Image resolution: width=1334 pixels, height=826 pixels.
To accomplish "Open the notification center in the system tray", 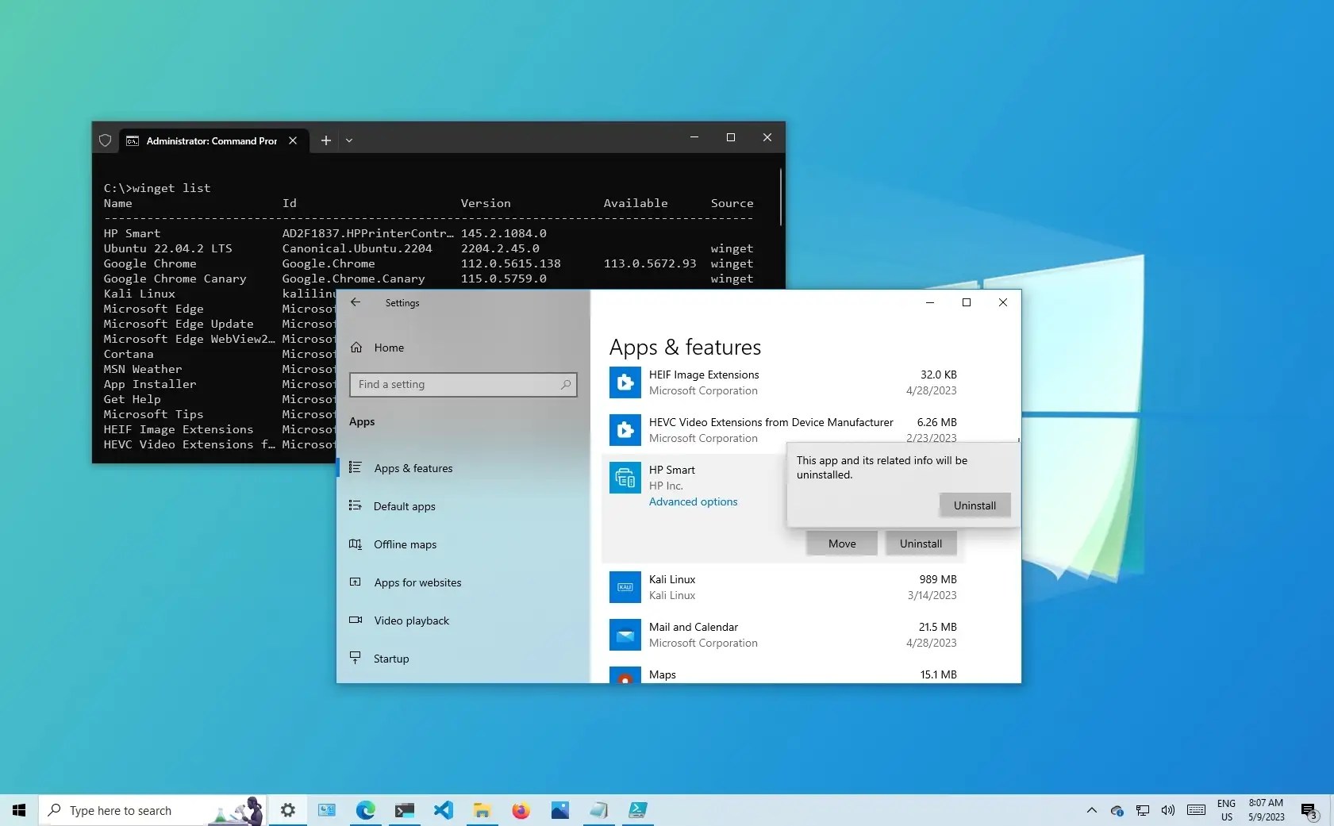I will pos(1307,810).
